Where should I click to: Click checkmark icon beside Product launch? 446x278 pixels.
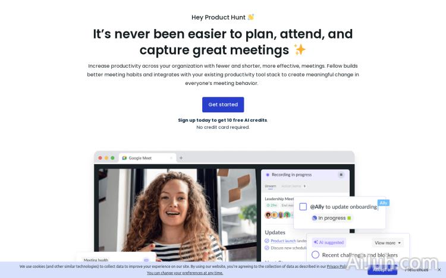[267, 241]
